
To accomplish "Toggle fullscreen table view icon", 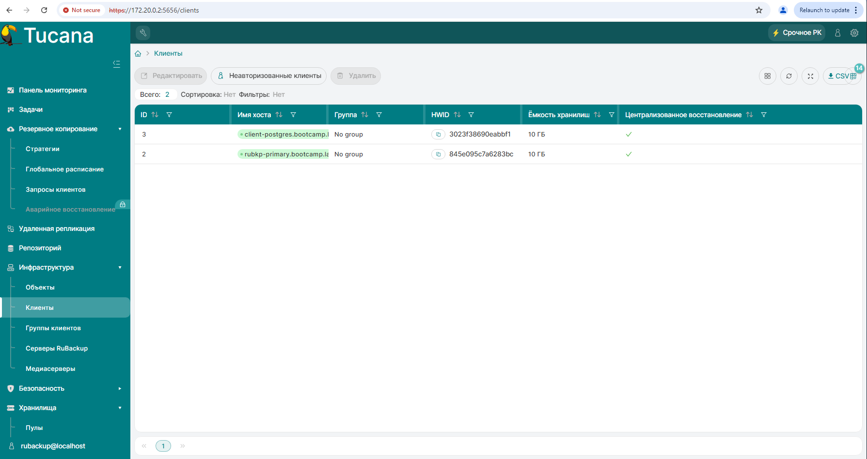I will tap(810, 76).
